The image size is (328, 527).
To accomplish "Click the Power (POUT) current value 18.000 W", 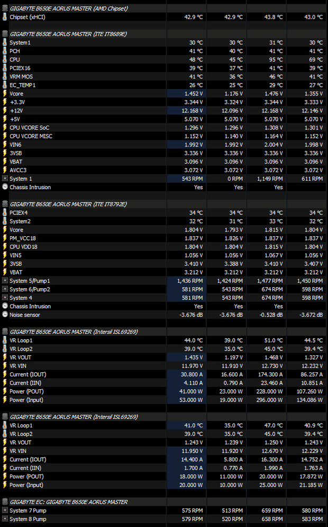I will (192, 476).
